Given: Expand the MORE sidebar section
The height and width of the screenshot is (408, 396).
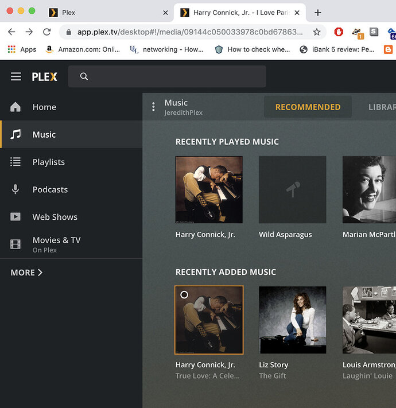Looking at the screenshot, I should click(x=26, y=273).
